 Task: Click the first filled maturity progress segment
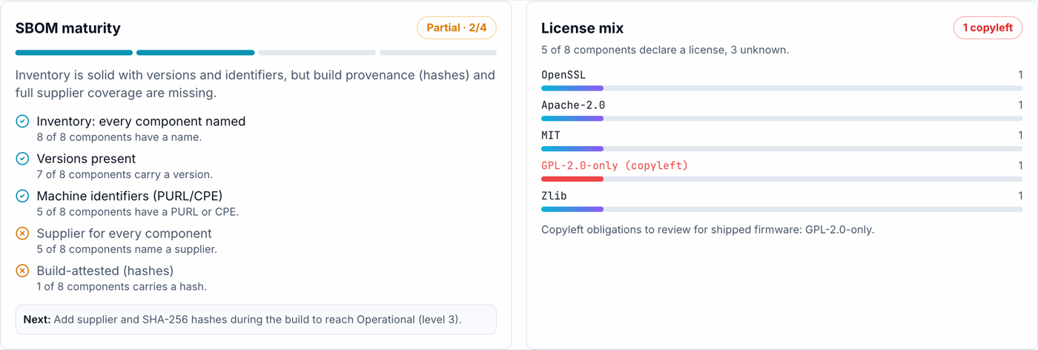point(74,53)
